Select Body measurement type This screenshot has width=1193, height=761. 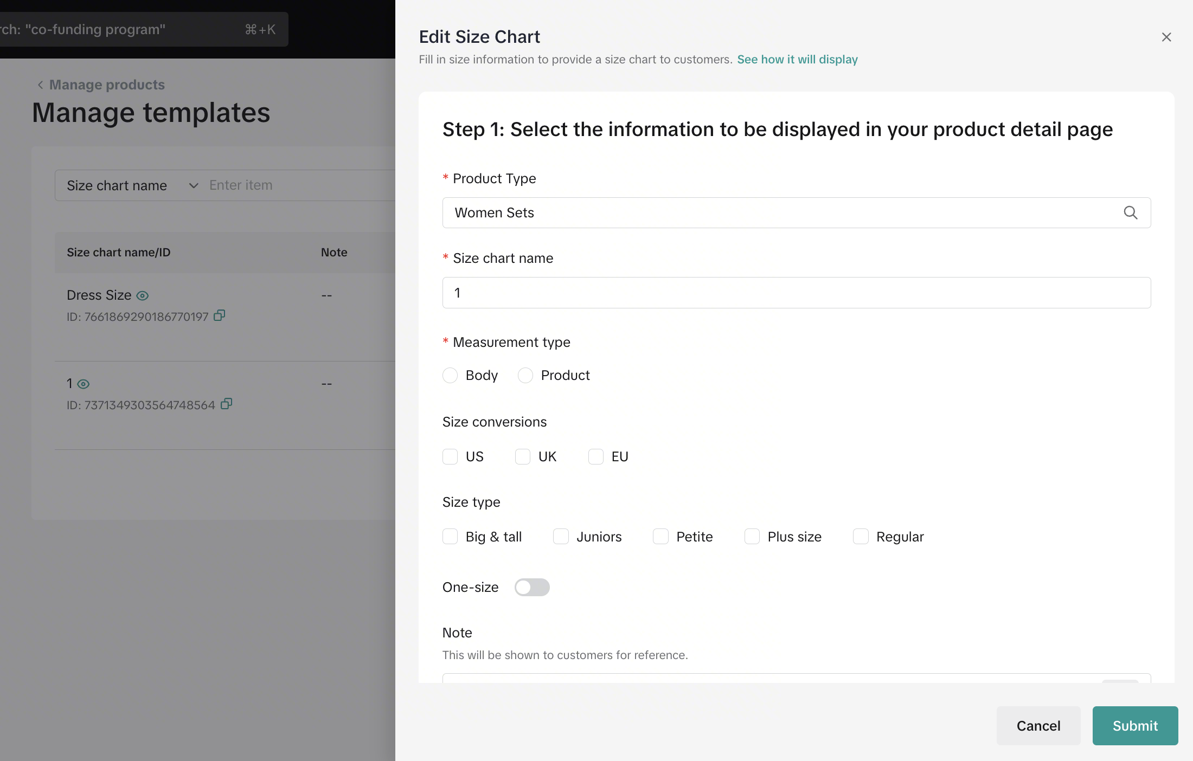450,375
